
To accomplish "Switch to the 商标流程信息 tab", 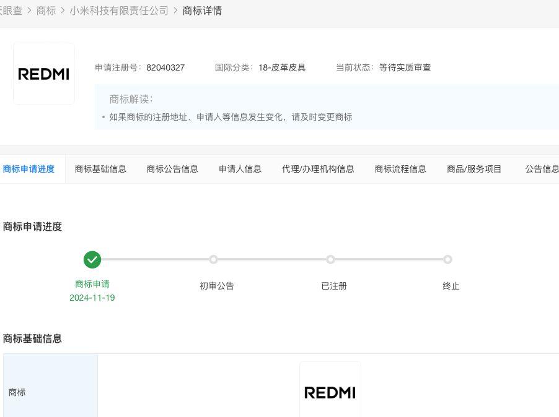I will click(400, 169).
